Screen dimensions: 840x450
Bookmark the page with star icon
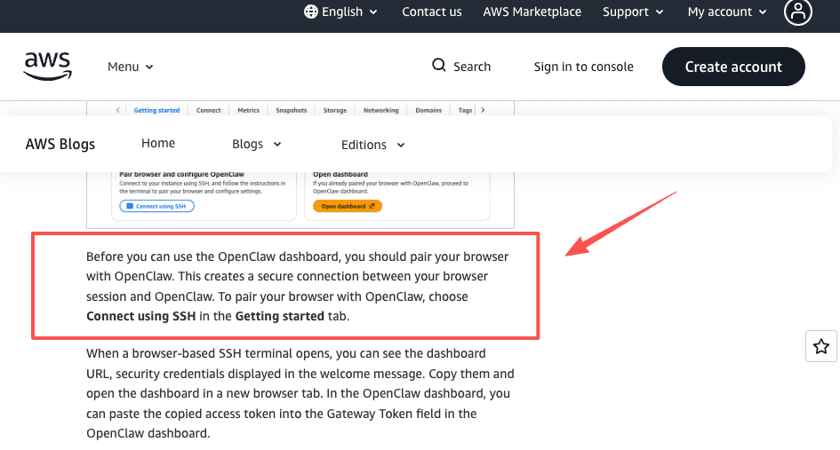tap(820, 346)
